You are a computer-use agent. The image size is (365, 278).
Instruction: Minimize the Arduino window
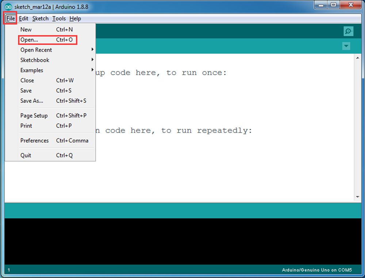pyautogui.click(x=321, y=5)
